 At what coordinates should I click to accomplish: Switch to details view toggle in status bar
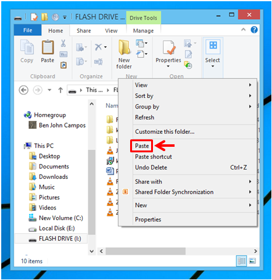[x=241, y=261]
